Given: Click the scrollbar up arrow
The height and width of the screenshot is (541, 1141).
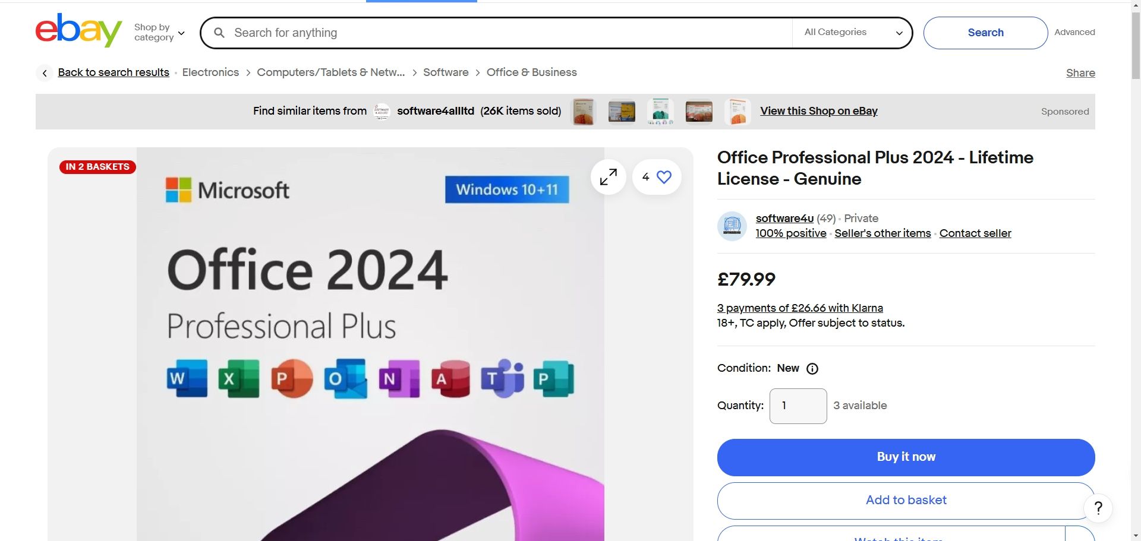Looking at the screenshot, I should [1136, 5].
